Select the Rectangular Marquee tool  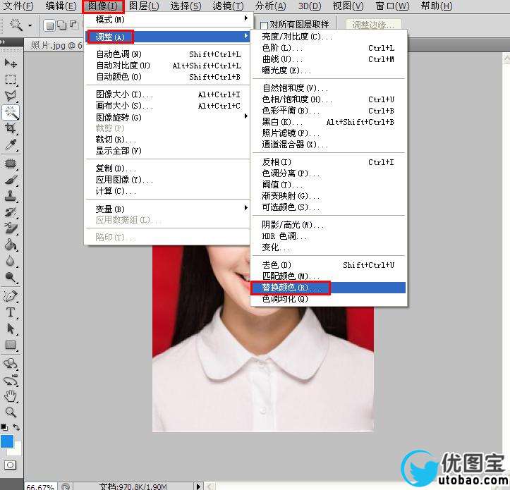click(x=11, y=80)
